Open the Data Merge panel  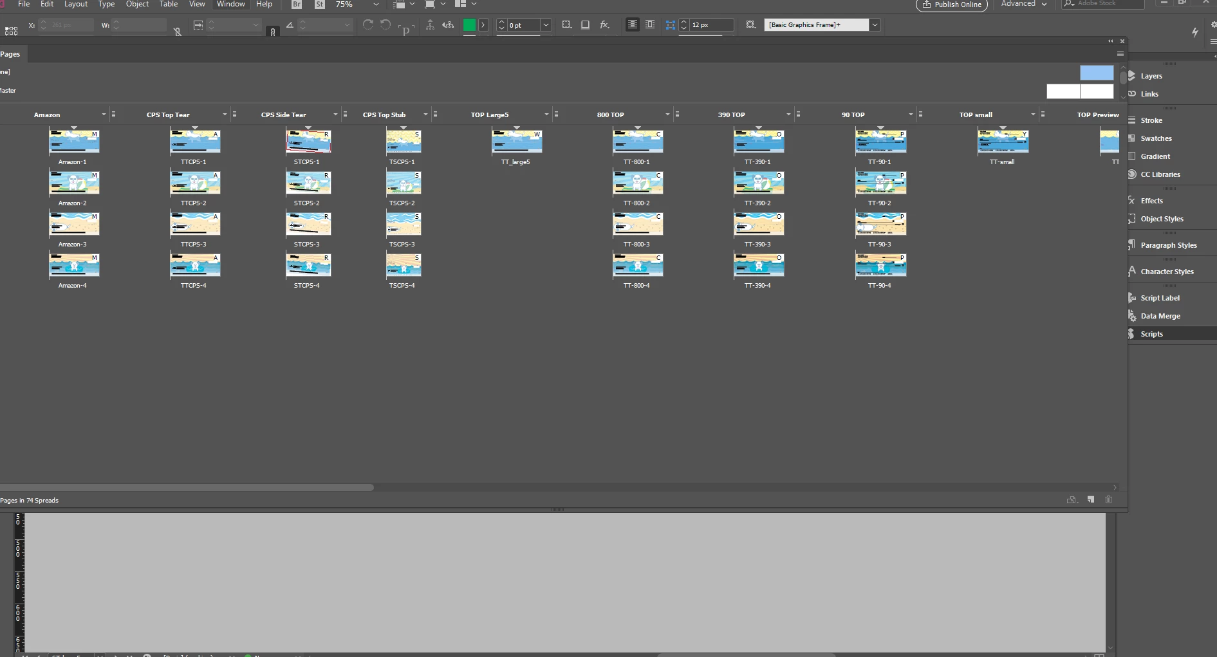pos(1160,316)
